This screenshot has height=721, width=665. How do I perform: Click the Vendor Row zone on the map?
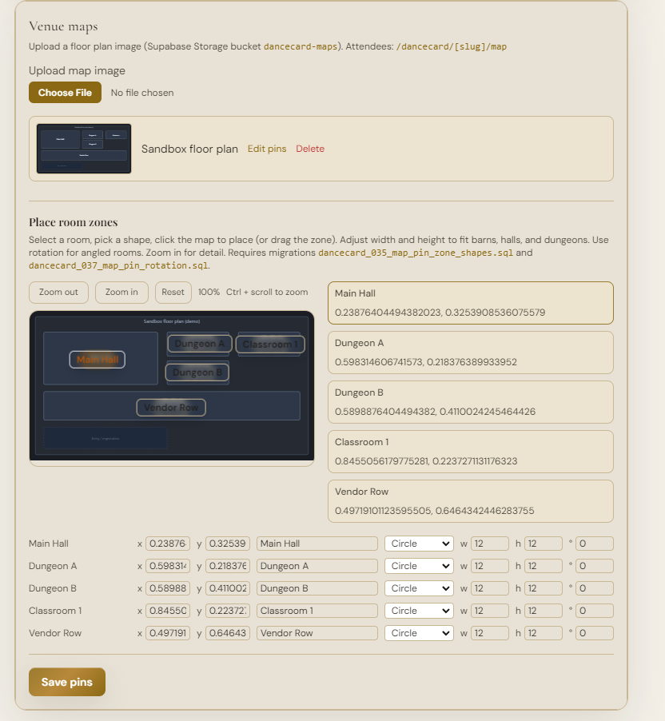pyautogui.click(x=171, y=408)
